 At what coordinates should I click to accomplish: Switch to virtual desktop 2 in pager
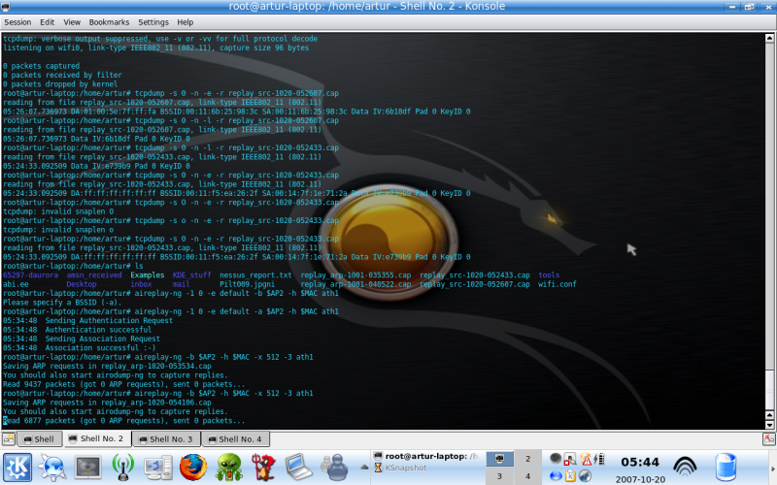(x=527, y=459)
